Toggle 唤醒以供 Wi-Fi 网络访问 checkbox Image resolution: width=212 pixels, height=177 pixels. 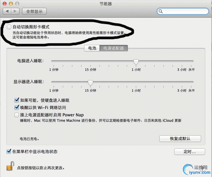click(x=17, y=107)
